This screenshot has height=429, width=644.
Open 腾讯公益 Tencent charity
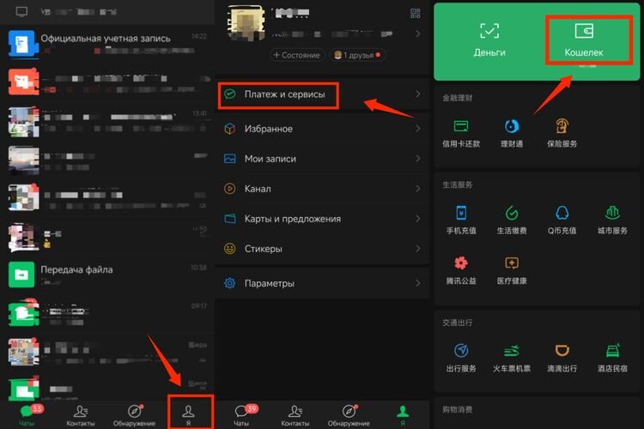click(461, 270)
